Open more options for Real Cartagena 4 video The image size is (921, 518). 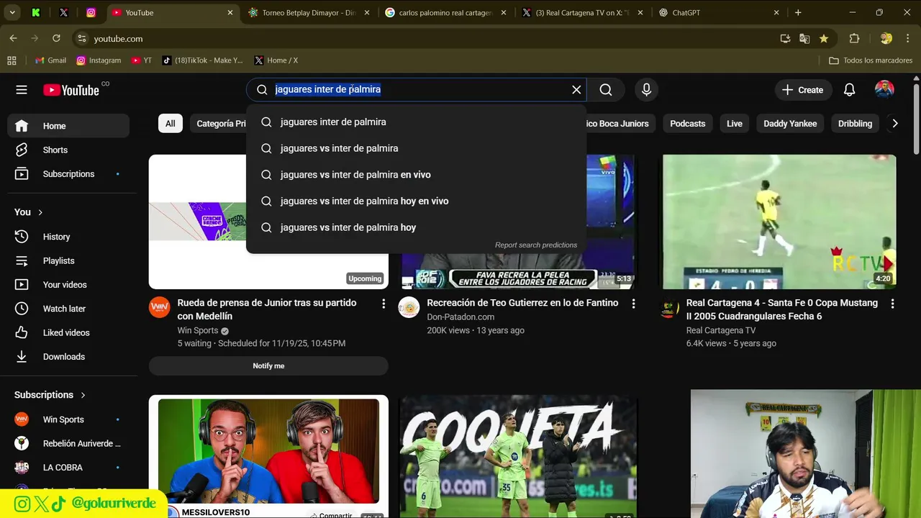tap(892, 304)
